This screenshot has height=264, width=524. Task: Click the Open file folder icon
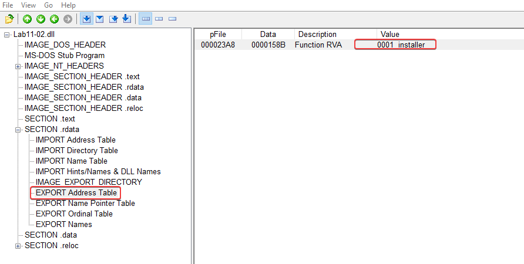[x=9, y=19]
